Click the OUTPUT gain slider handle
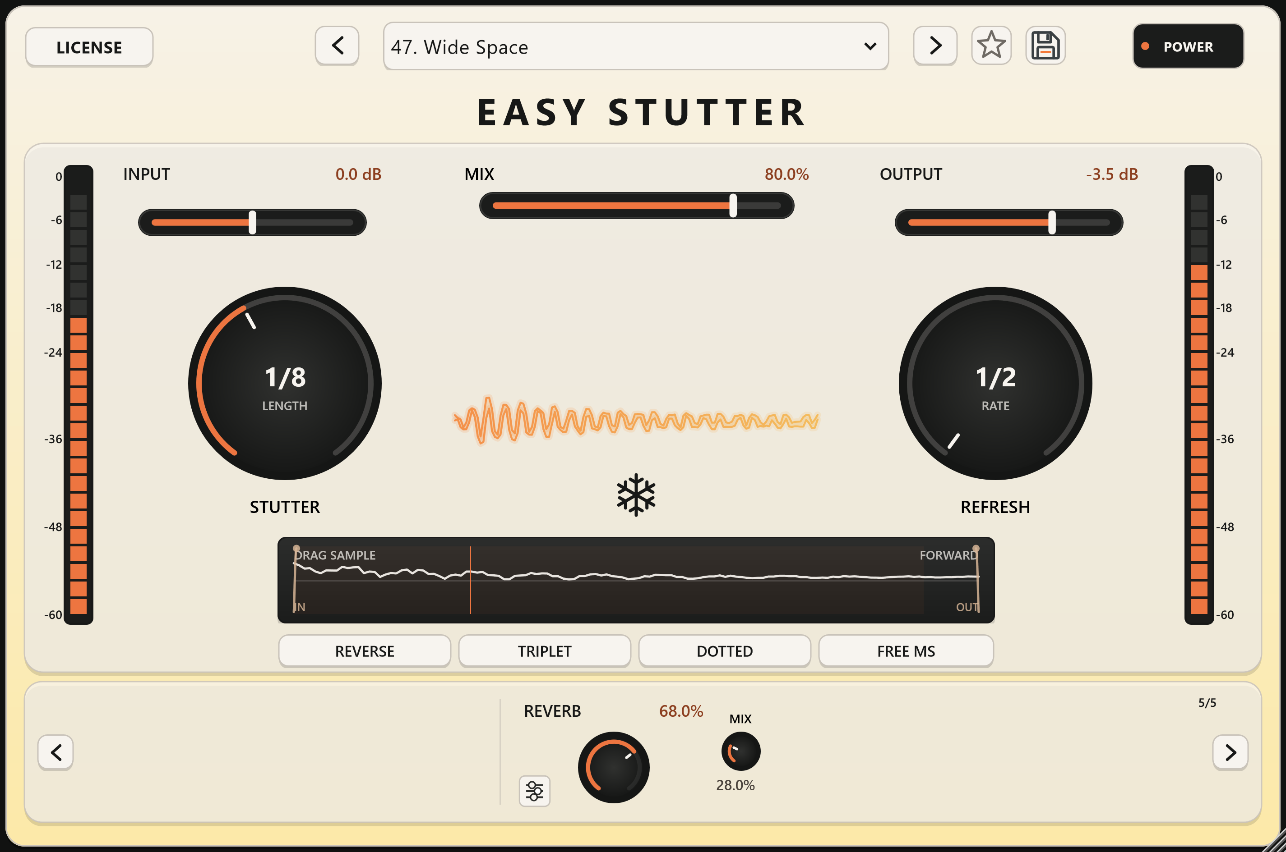This screenshot has width=1286, height=852. 1052,222
